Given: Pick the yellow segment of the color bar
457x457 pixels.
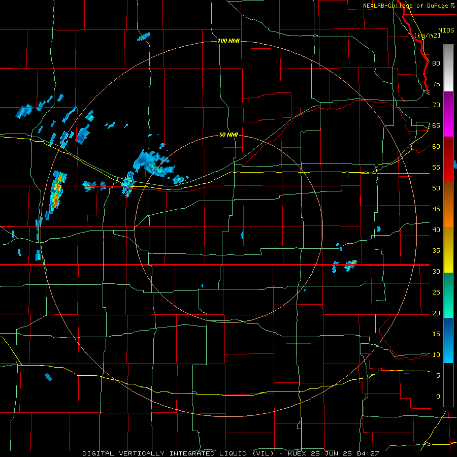Looking at the screenshot, I should click(448, 250).
